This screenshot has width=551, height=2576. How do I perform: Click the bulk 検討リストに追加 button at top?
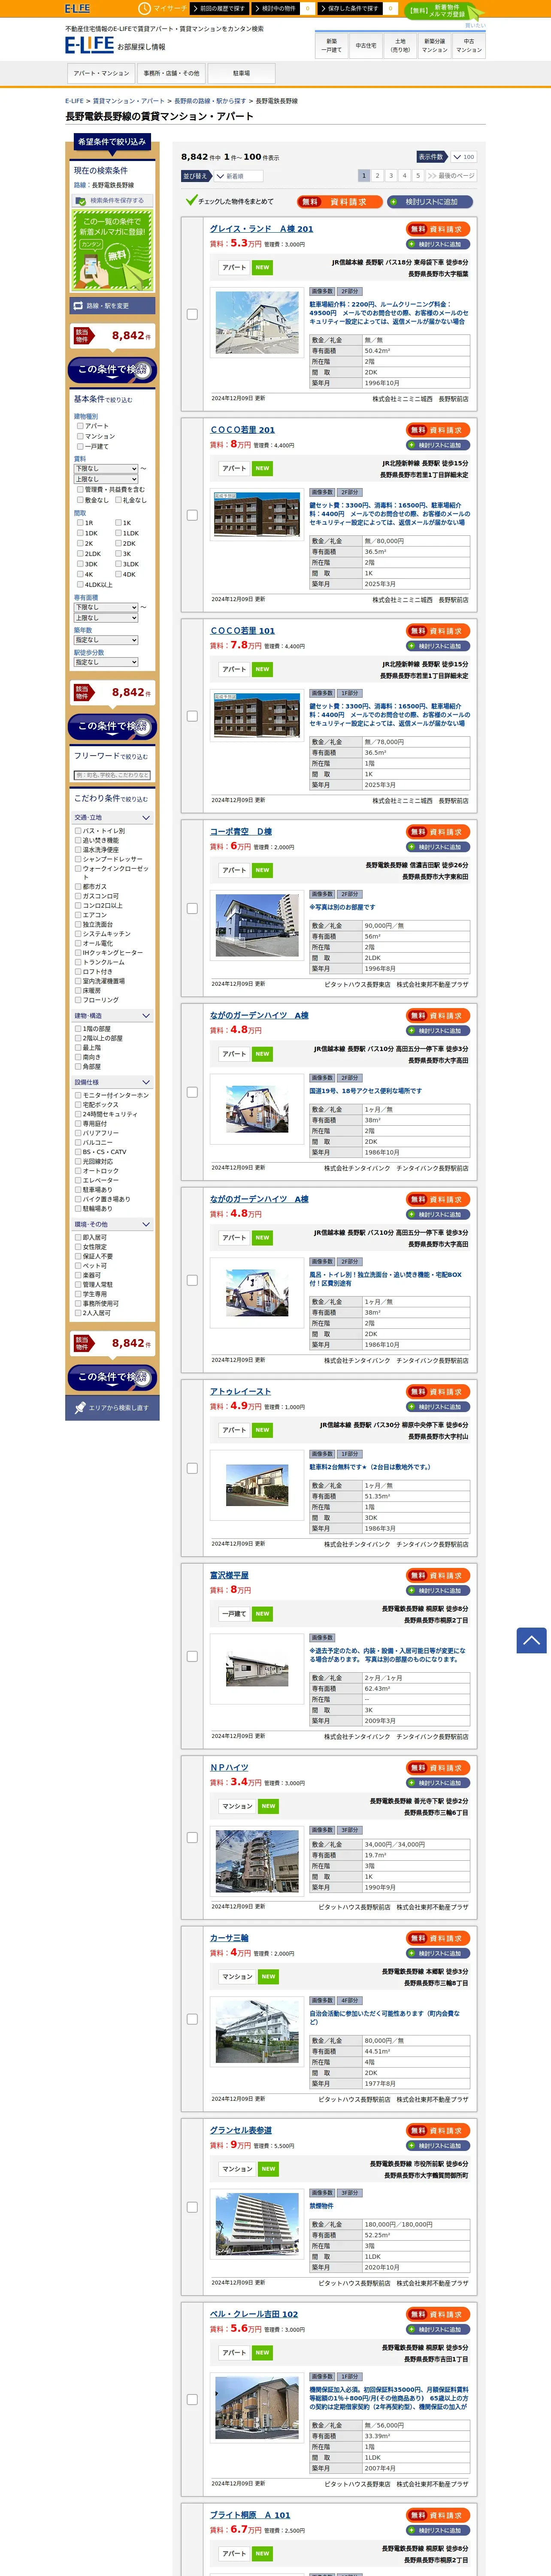click(x=430, y=201)
